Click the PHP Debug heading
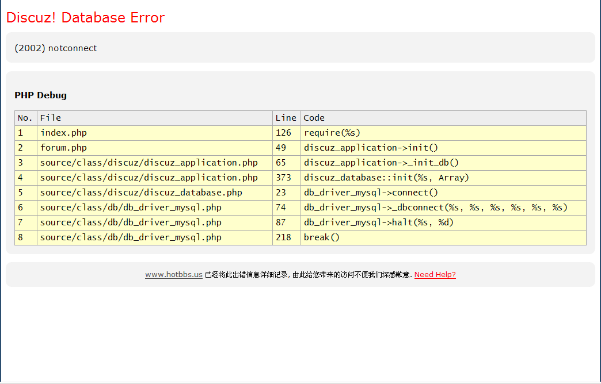Screen dimensions: 601x384 (x=41, y=95)
